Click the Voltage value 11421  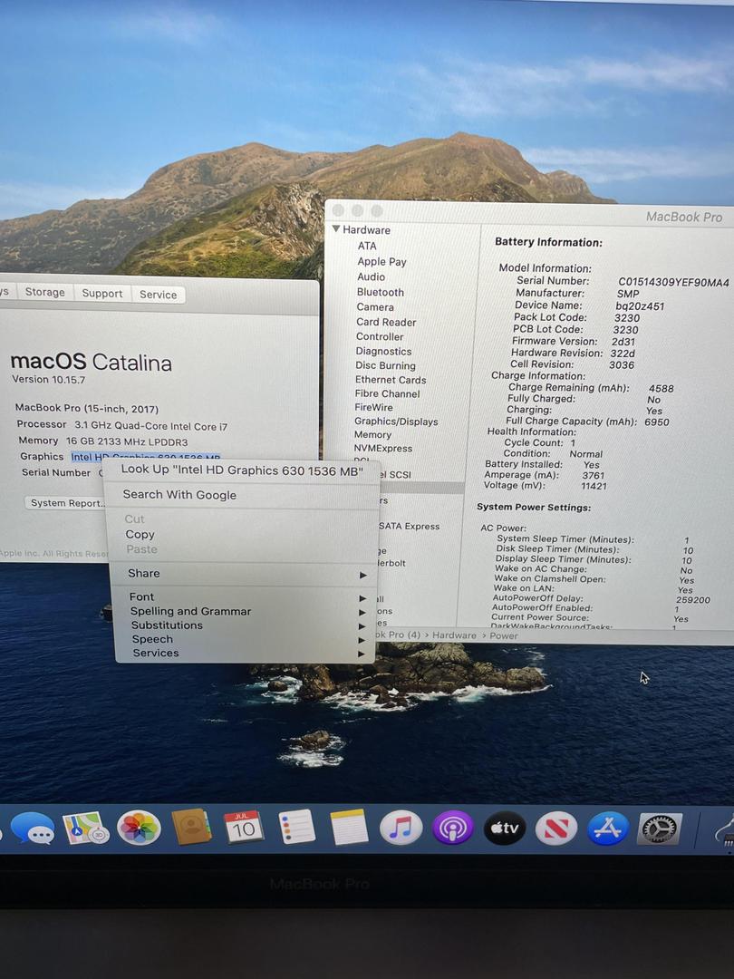click(x=594, y=486)
